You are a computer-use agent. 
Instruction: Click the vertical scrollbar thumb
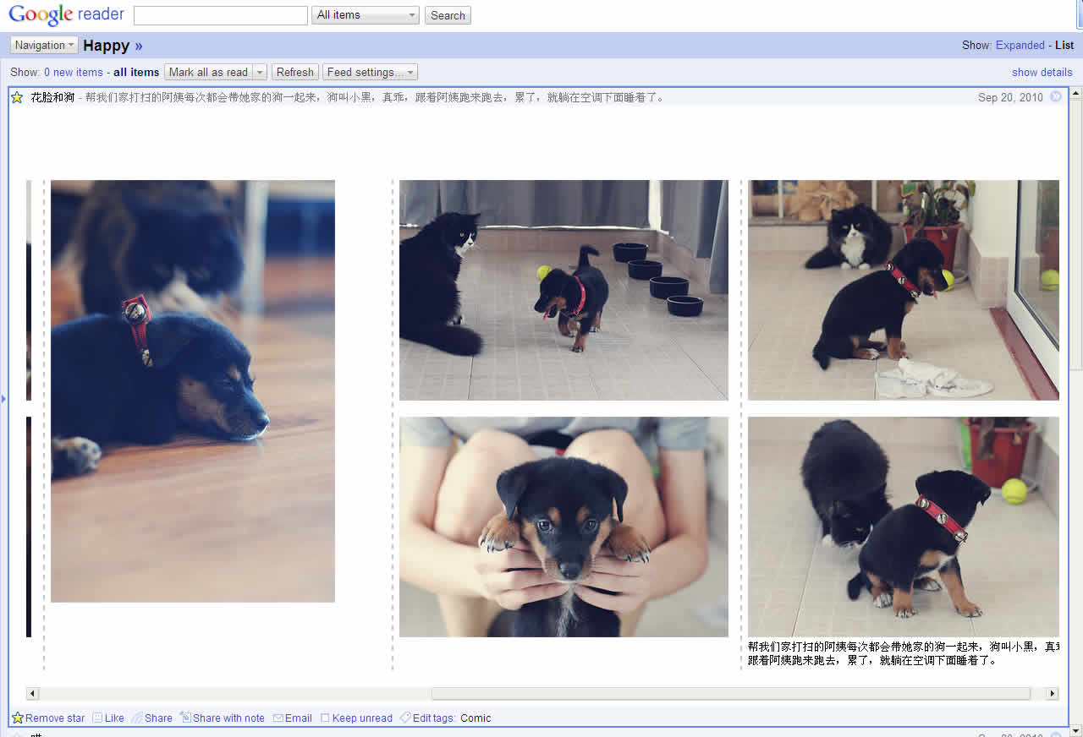1075,234
